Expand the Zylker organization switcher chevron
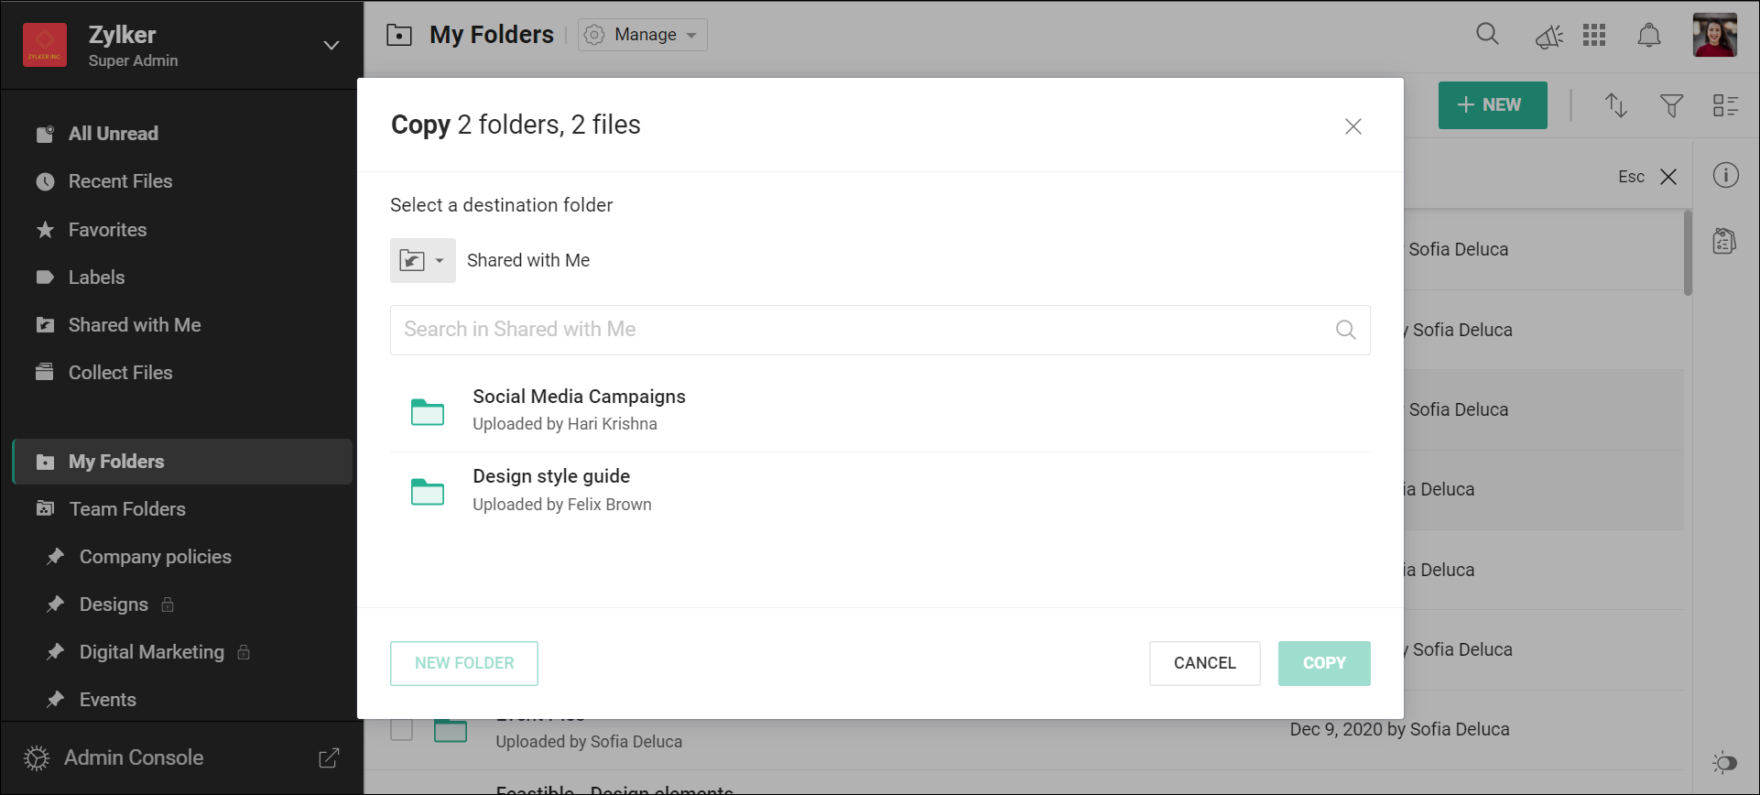Viewport: 1760px width, 795px height. (x=331, y=45)
